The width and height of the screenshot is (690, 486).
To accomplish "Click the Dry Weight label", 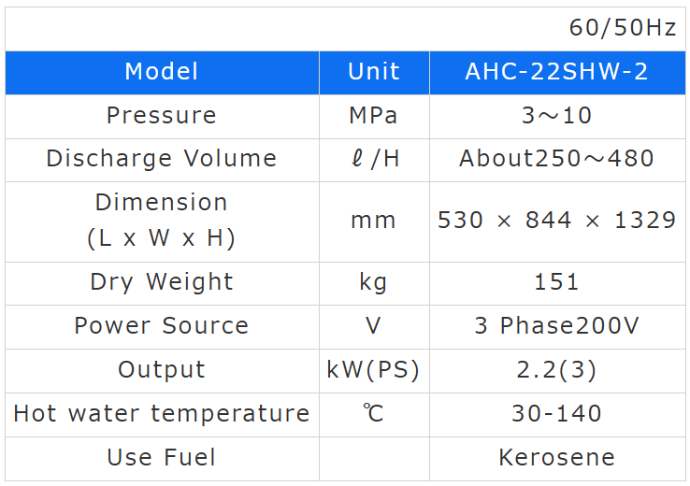I will click(x=162, y=282).
